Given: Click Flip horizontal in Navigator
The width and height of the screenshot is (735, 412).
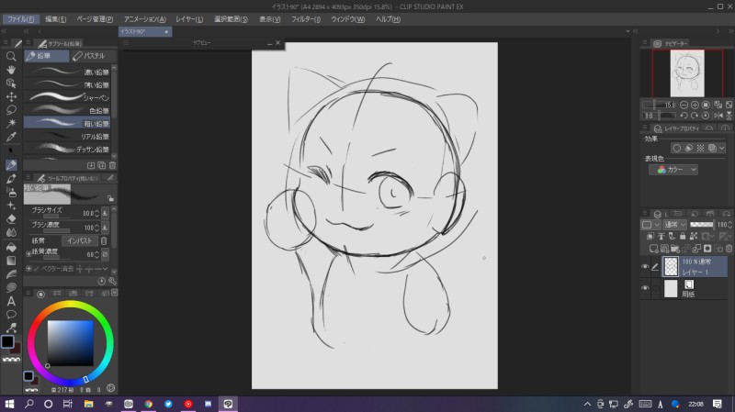Looking at the screenshot, I should (718, 116).
